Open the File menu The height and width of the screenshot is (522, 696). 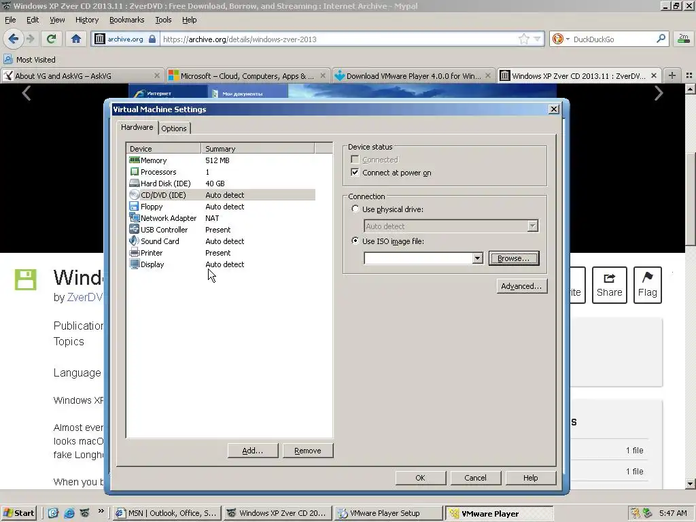point(10,20)
